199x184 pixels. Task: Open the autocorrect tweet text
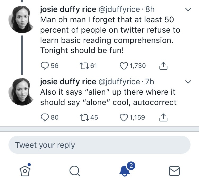[108, 97]
